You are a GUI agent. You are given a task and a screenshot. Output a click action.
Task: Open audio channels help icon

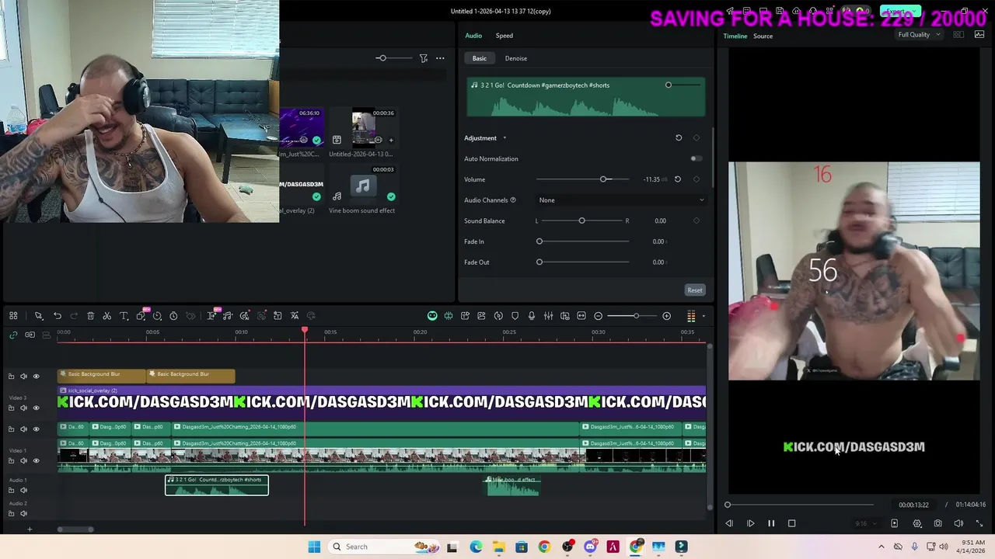(x=513, y=200)
